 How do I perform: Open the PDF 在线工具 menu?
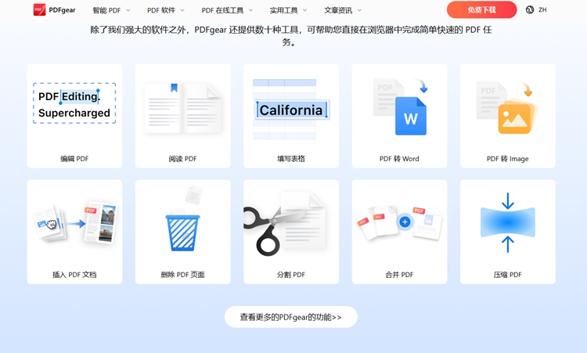(222, 10)
